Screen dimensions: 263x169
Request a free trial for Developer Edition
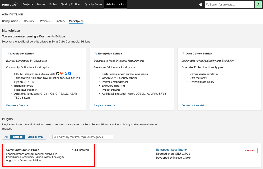tap(17, 105)
